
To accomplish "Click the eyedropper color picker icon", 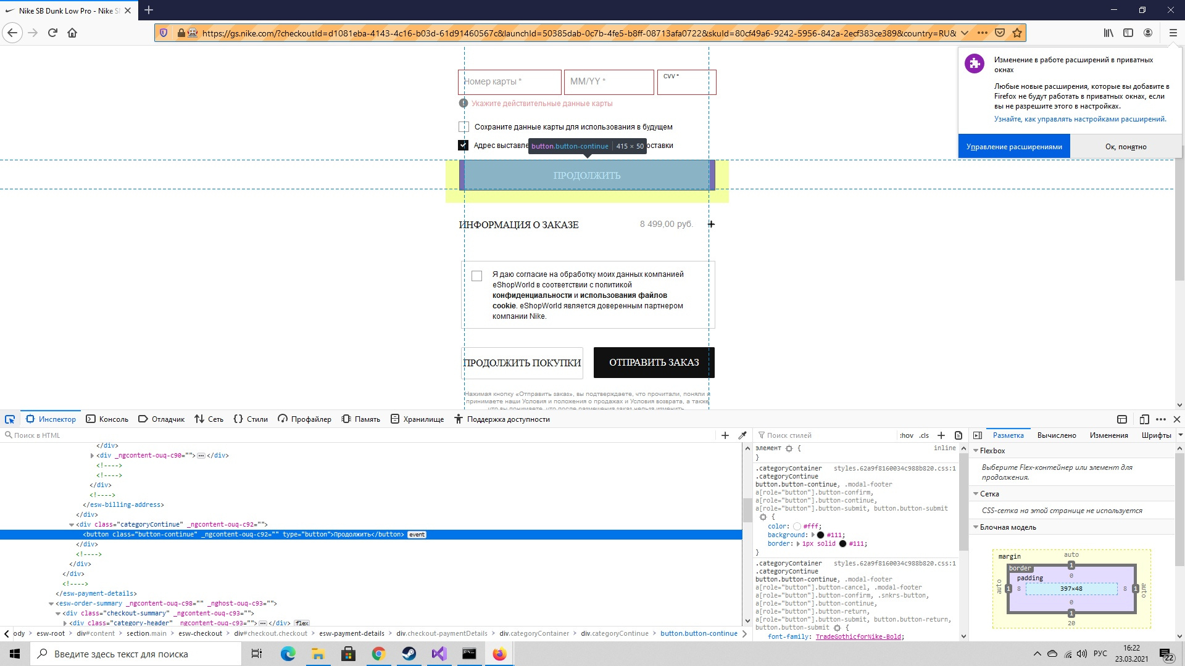I will (742, 435).
